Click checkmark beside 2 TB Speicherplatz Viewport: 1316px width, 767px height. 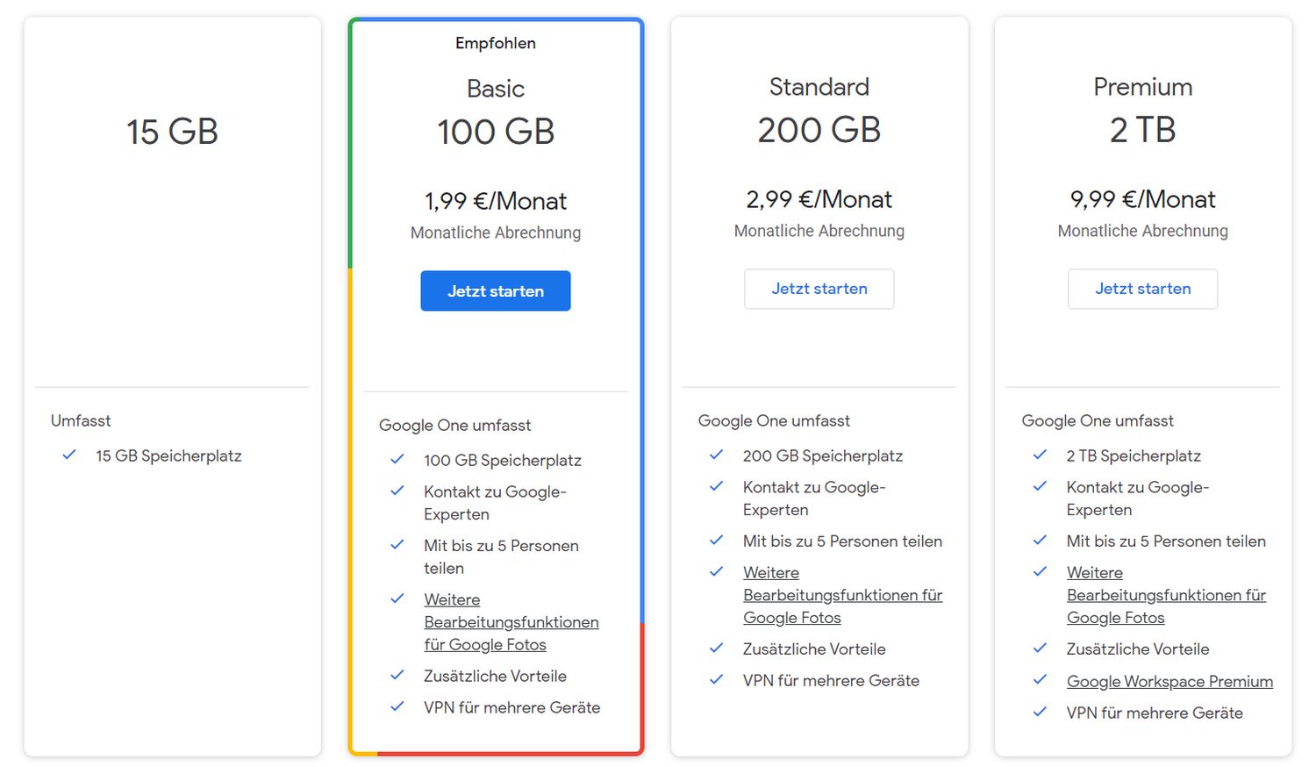coord(1041,455)
